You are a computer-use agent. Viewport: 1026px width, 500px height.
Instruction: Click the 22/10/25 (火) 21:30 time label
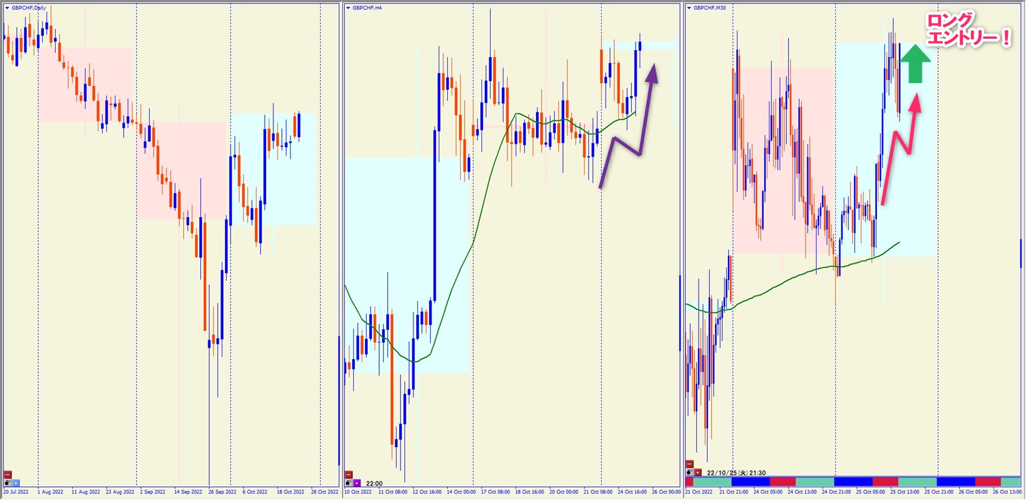pos(736,473)
